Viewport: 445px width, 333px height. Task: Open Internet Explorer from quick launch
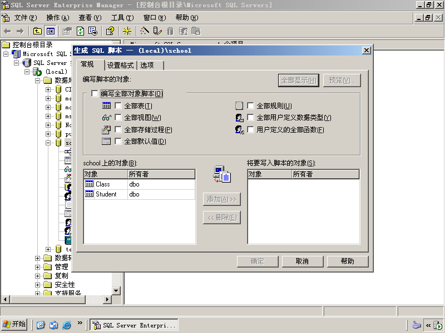click(67, 325)
